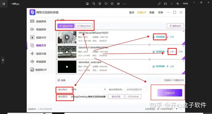212x114 pixels.
Task: Open the 音频转换 sidebar section
Action: (x=38, y=29)
